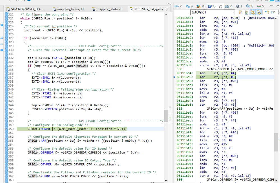
Task: Click the instruction pointer arrow at line 350
Action: (6, 129)
